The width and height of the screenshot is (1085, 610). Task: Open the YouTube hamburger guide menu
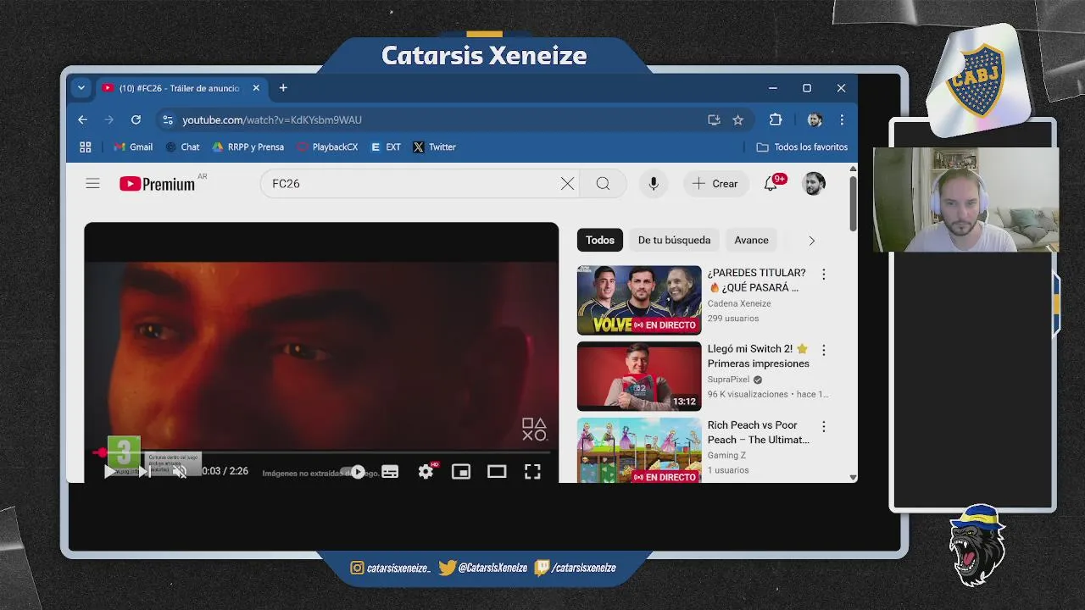pyautogui.click(x=93, y=184)
